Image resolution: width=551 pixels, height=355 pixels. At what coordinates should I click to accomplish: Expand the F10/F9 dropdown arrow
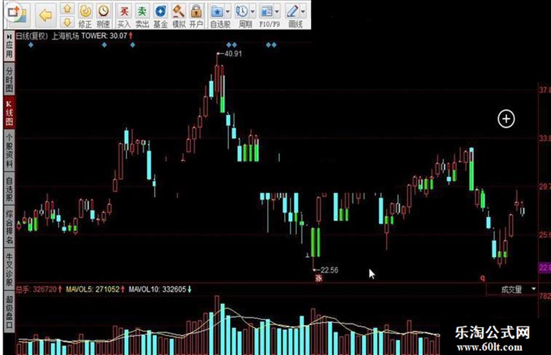click(x=277, y=12)
